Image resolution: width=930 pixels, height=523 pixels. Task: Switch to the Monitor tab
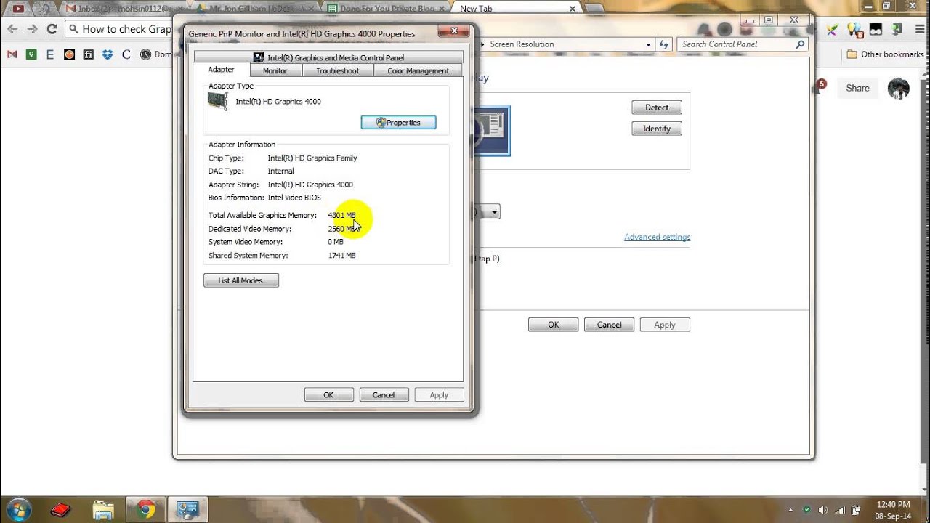click(275, 70)
